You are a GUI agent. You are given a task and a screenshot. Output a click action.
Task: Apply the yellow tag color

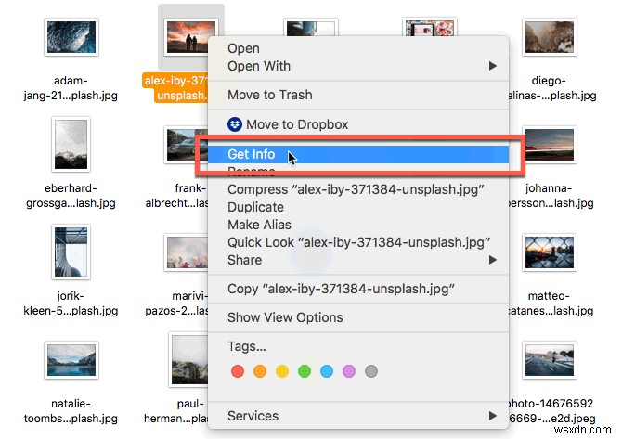click(282, 371)
